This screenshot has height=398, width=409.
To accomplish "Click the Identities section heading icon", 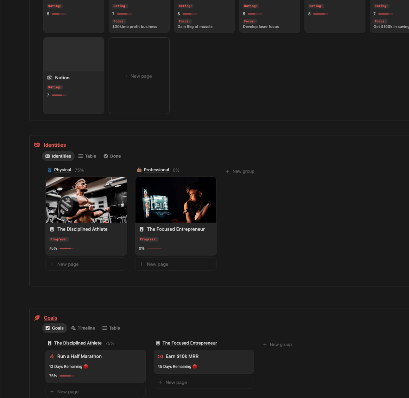I will coord(37,145).
